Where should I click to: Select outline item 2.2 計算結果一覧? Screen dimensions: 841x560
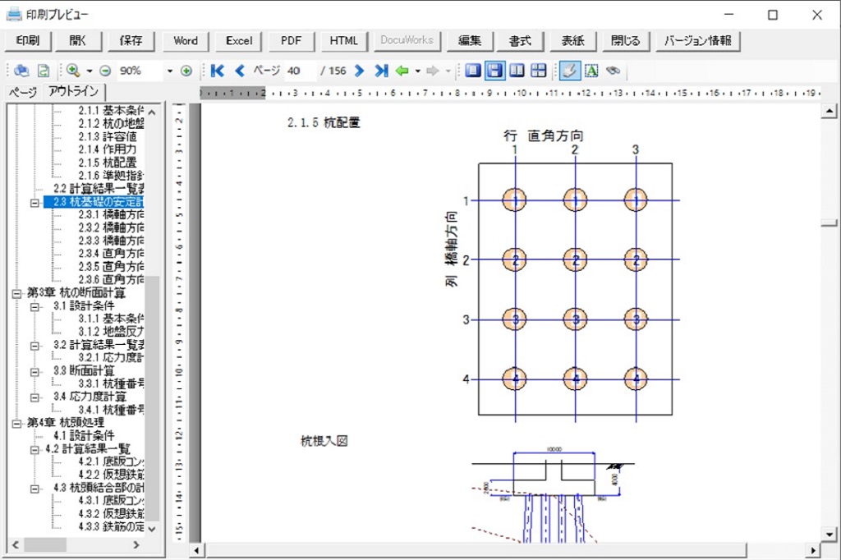point(99,188)
